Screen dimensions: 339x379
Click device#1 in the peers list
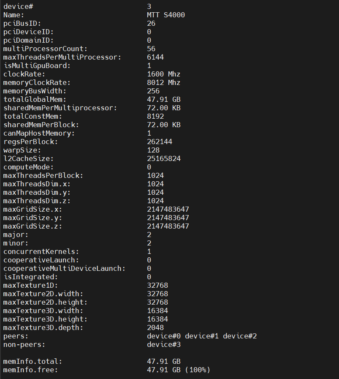pyautogui.click(x=202, y=336)
